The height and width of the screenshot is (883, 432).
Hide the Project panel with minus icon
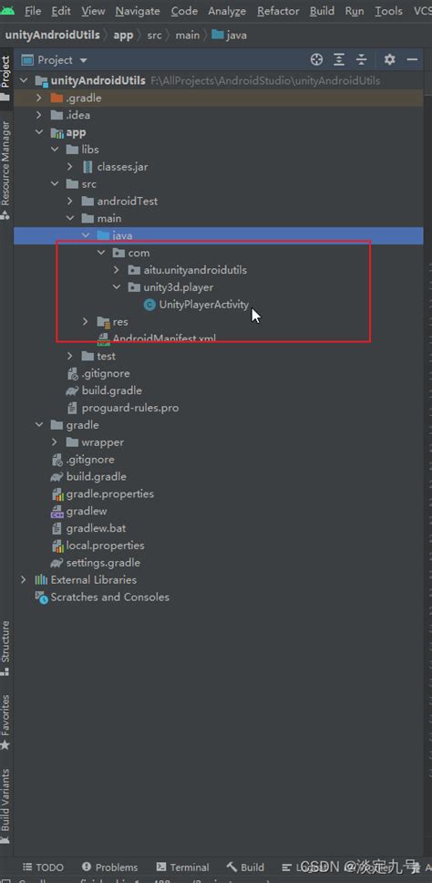(412, 59)
